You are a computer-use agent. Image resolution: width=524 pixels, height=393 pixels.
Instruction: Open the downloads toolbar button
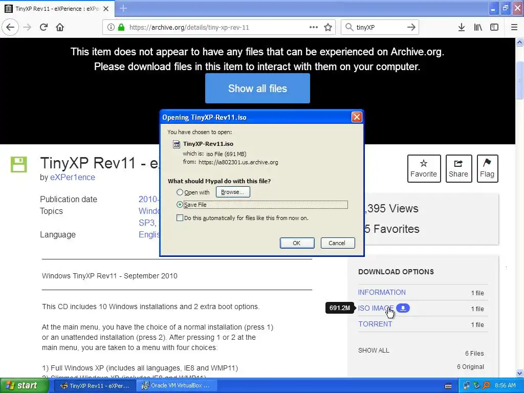tap(462, 27)
